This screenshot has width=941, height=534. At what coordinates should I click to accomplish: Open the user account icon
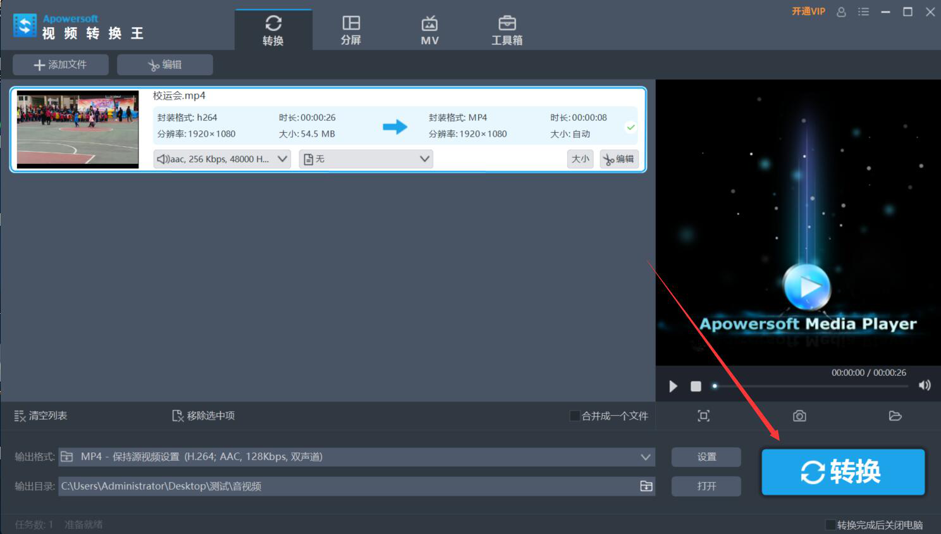[841, 11]
